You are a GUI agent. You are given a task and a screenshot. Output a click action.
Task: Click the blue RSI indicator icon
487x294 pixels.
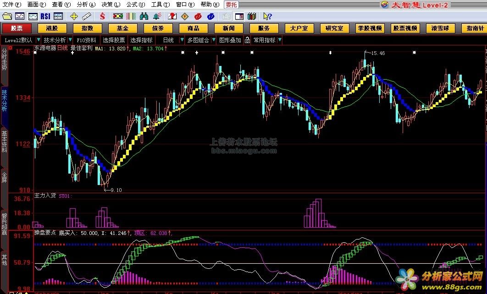click(45, 16)
